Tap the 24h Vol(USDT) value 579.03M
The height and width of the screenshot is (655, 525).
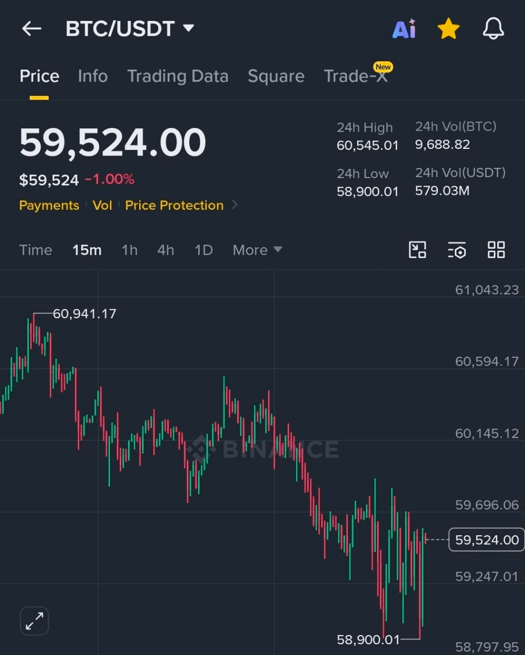[442, 191]
